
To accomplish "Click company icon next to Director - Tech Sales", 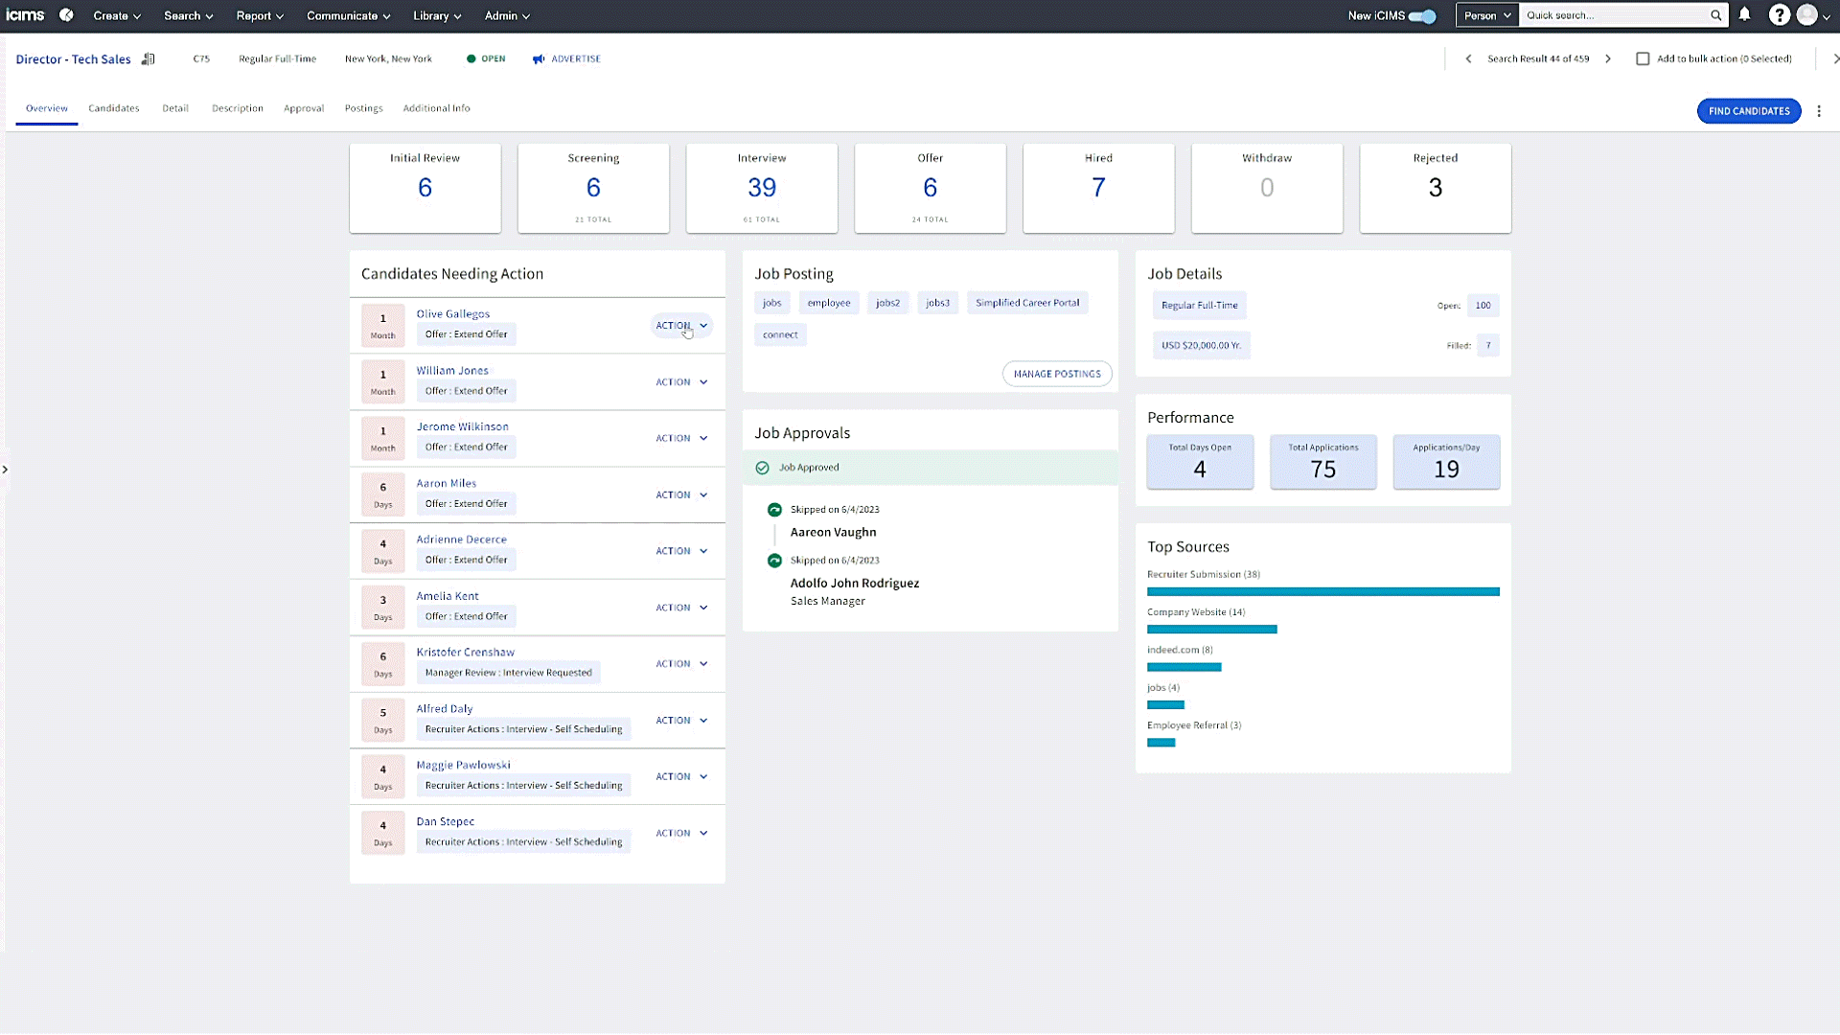I will coord(148,59).
